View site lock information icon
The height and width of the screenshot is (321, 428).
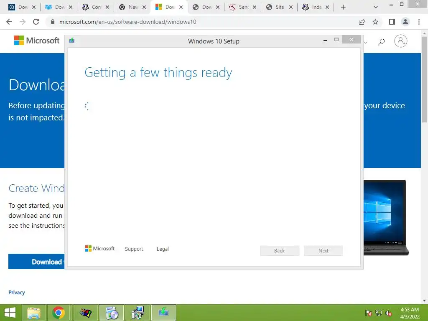tap(53, 22)
